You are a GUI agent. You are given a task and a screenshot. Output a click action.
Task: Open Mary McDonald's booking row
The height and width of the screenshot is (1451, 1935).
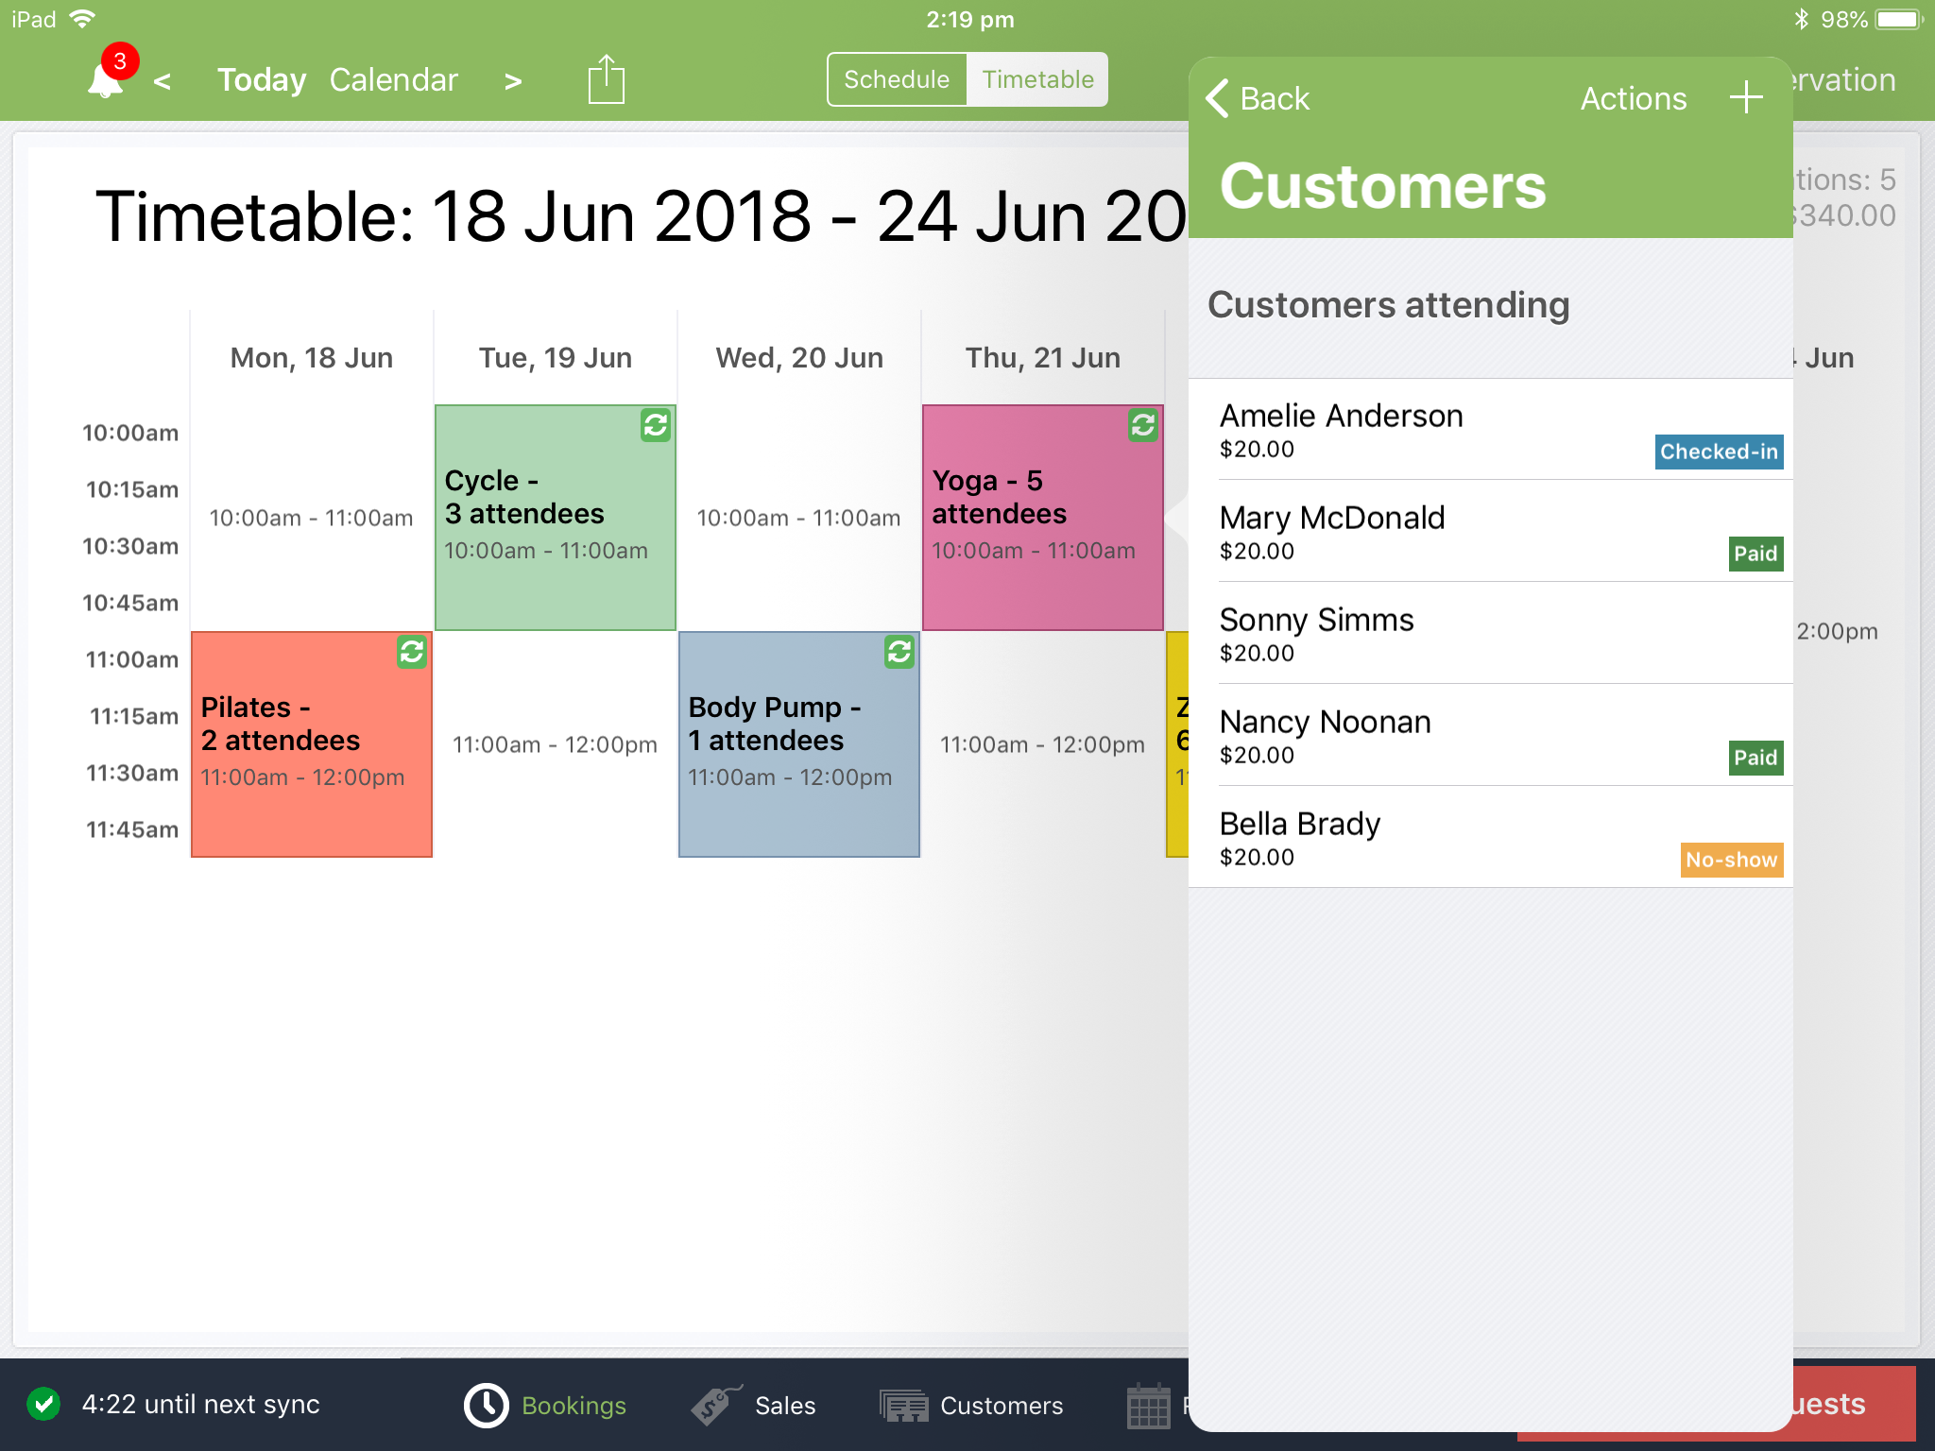tap(1491, 531)
